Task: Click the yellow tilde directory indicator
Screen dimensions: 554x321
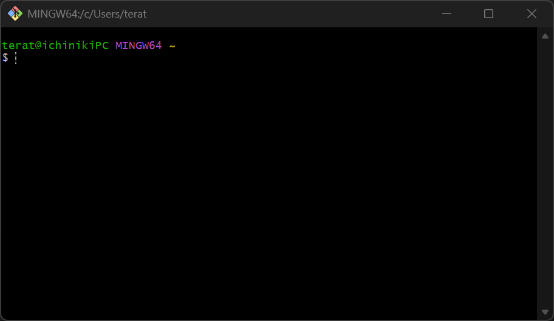Action: 172,46
